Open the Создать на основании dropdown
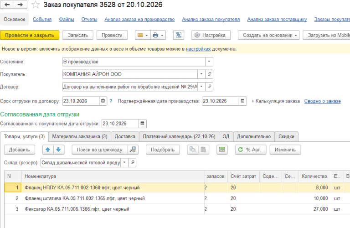350x228 pixels. 268,35
